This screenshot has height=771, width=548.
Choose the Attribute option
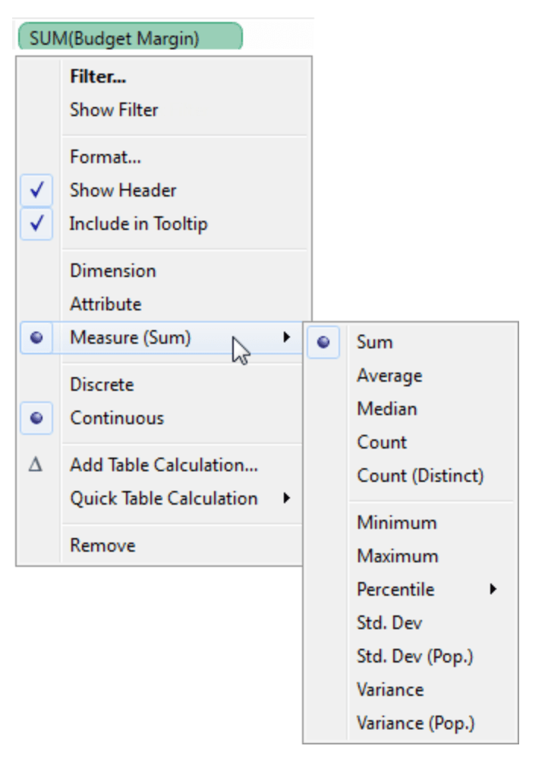pyautogui.click(x=106, y=304)
